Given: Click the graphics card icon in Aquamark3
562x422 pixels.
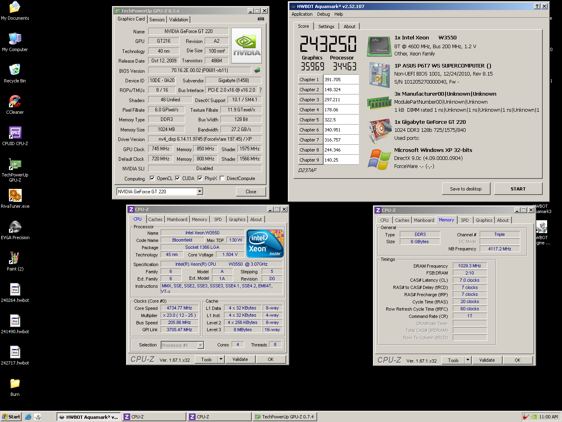Looking at the screenshot, I should (x=380, y=131).
